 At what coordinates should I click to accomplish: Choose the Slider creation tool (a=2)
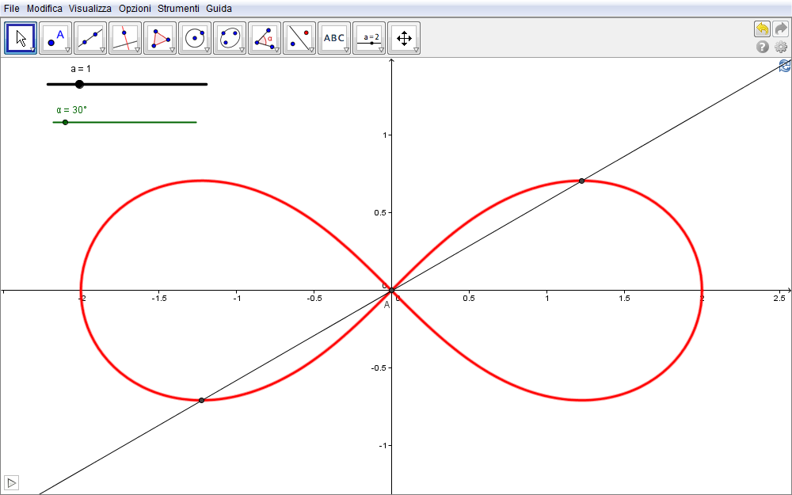(369, 37)
